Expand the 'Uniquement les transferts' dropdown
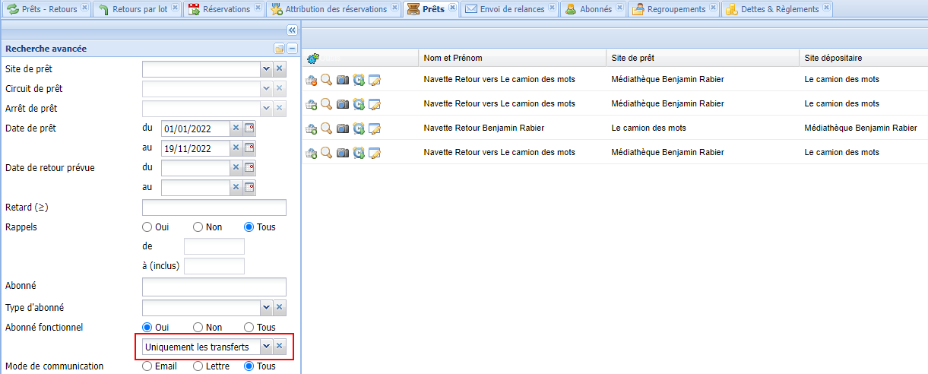 [265, 347]
